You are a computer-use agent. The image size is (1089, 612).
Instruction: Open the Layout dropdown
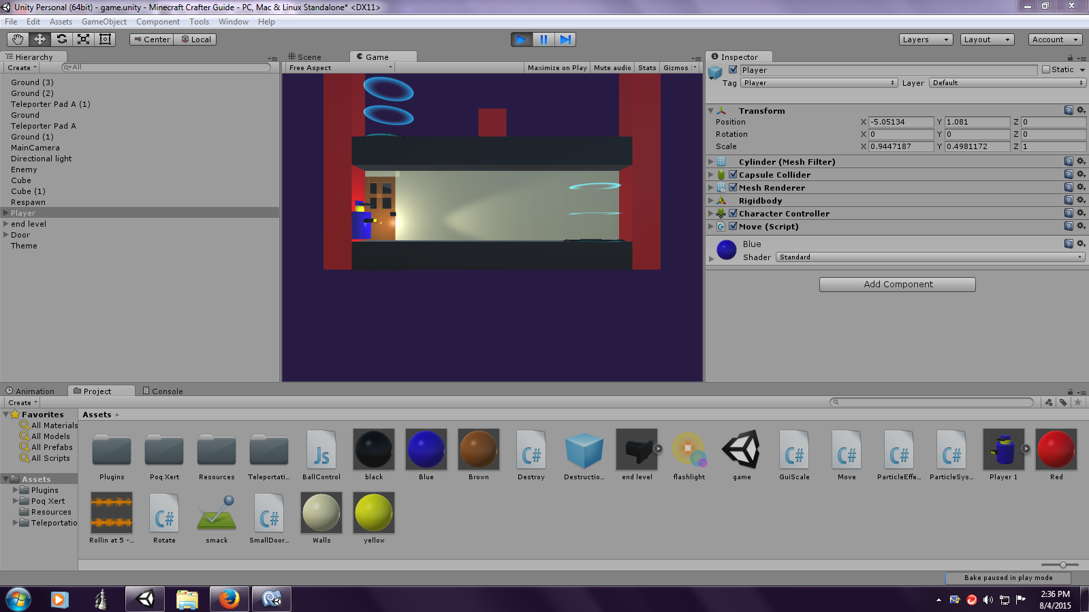coord(988,39)
